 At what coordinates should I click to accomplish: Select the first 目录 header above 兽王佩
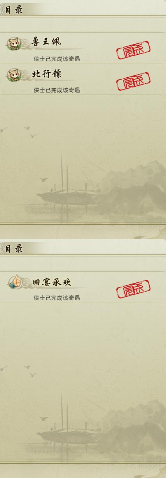[x=14, y=9]
